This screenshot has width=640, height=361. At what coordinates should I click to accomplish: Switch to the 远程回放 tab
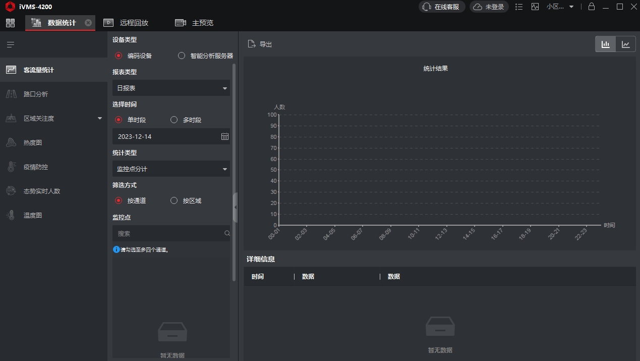[x=126, y=23]
